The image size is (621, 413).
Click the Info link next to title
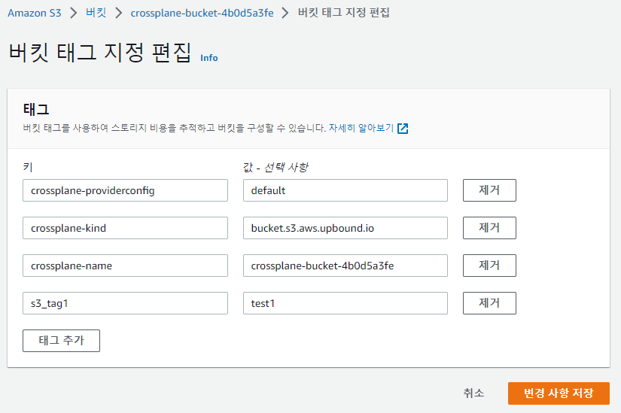point(209,58)
